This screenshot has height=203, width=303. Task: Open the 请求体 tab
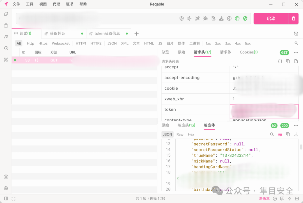coord(226,52)
